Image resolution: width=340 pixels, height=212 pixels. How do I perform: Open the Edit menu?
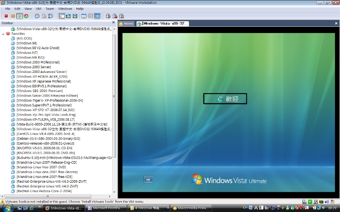pos(17,8)
